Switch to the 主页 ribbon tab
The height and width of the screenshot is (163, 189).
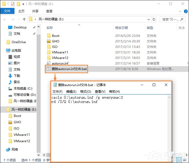(x=21, y=11)
